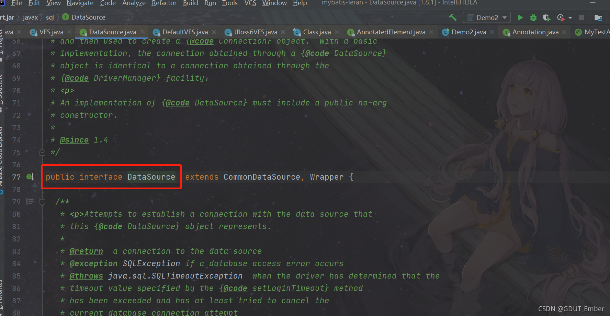Close the DataSource.java tab
The width and height of the screenshot is (610, 316).
[143, 32]
